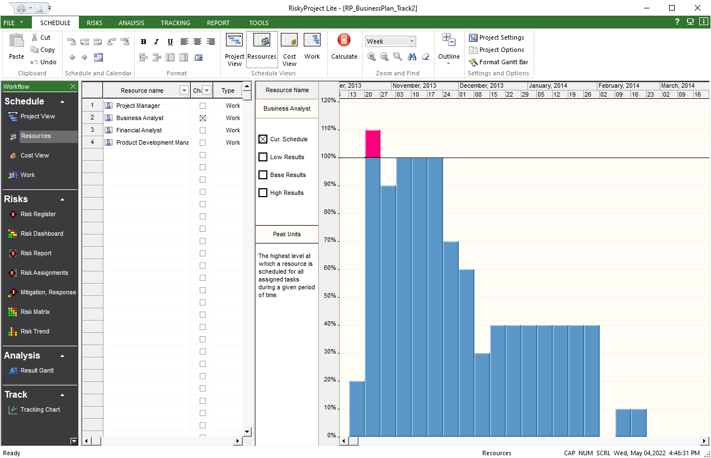This screenshot has height=458, width=711.
Task: Open the Resource name column filter dropdown
Action: click(184, 90)
